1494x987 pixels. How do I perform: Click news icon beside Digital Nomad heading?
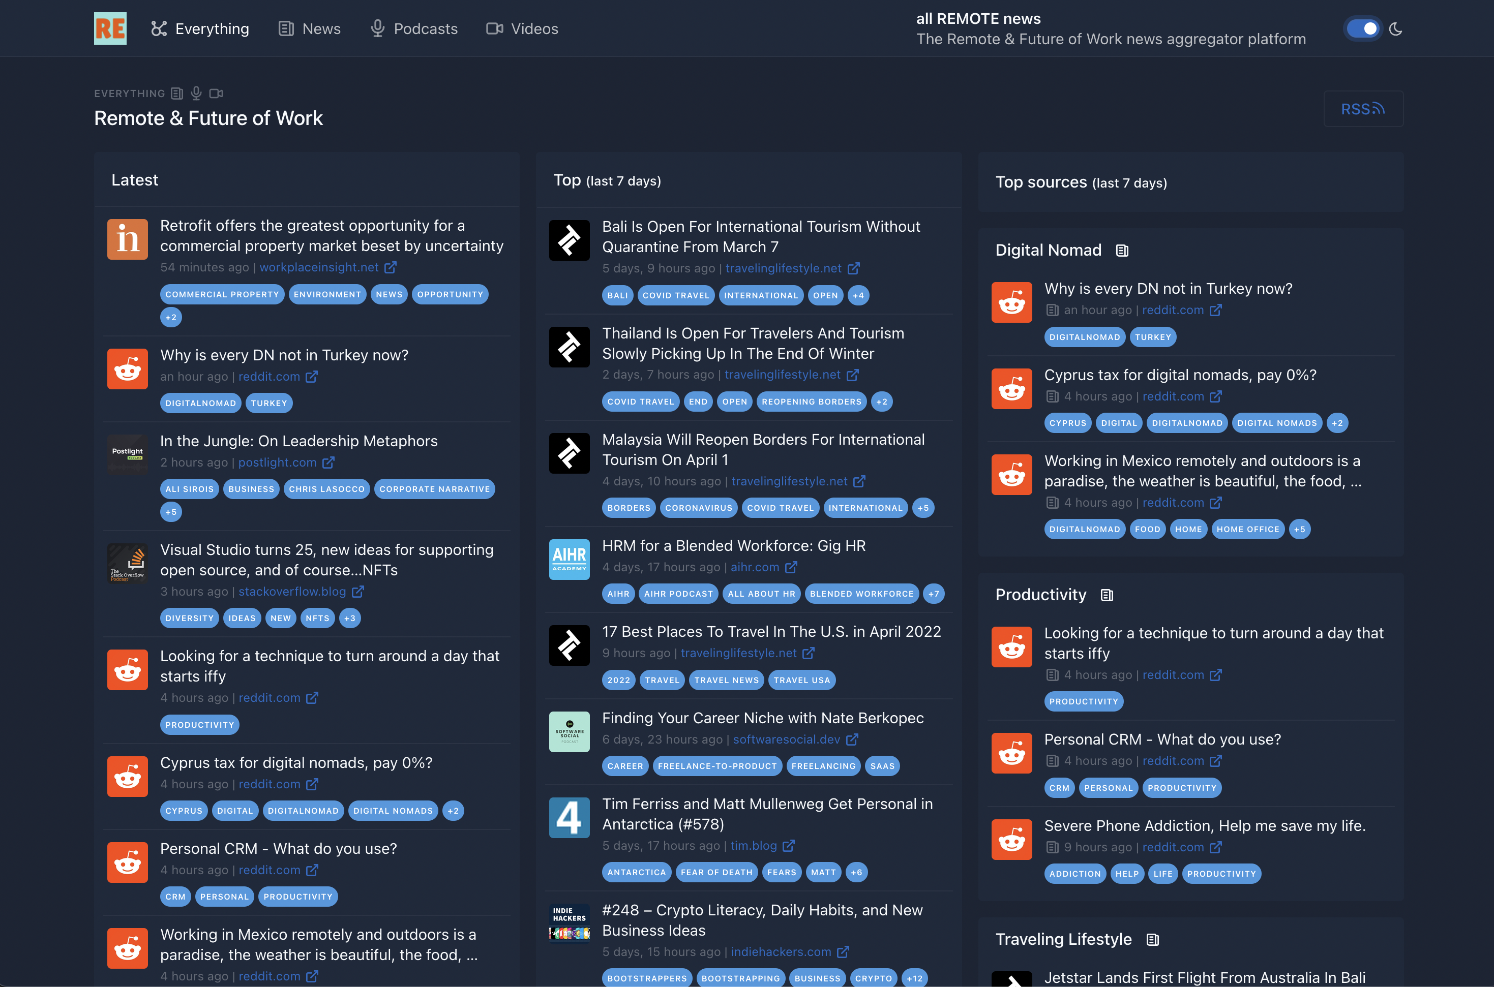(1122, 251)
